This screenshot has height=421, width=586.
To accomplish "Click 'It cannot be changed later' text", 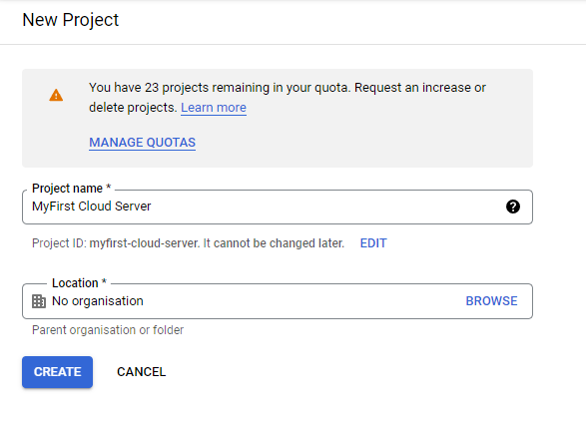I will (x=274, y=243).
